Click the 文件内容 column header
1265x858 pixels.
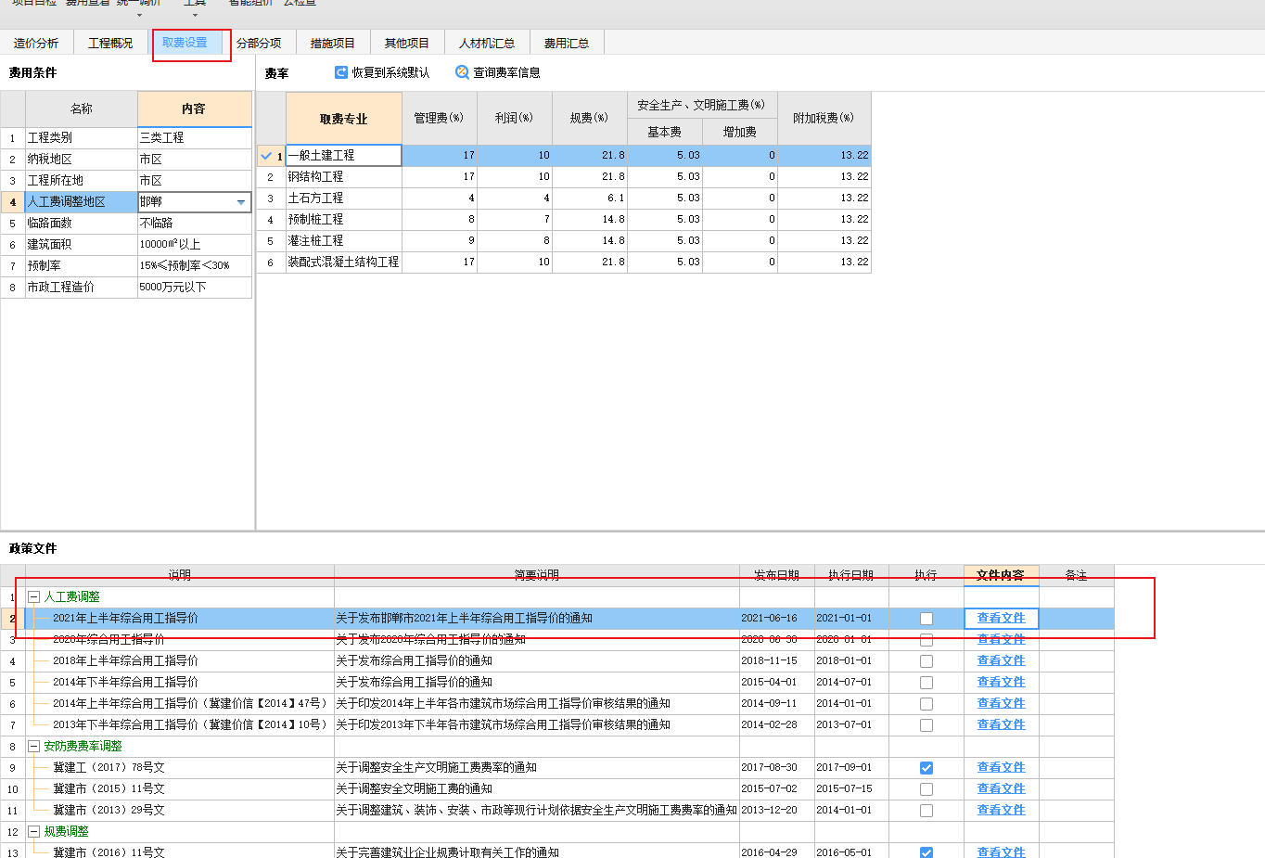pos(1001,575)
